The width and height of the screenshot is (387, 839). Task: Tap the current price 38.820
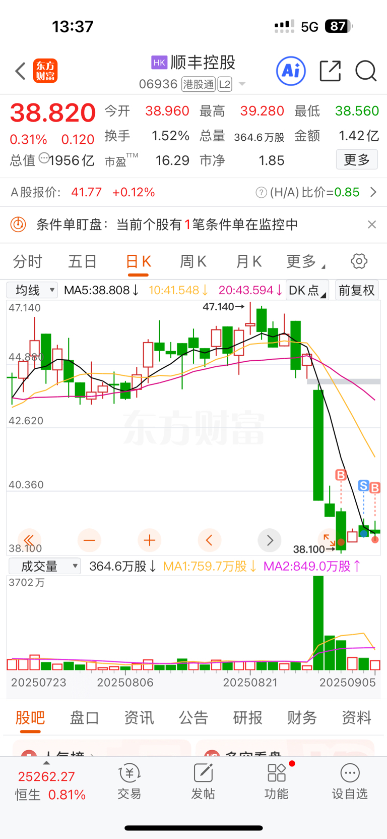click(x=53, y=113)
